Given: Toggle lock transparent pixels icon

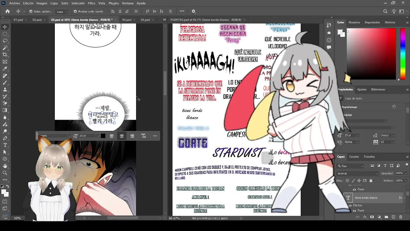Looking at the screenshot, I should click(x=348, y=181).
